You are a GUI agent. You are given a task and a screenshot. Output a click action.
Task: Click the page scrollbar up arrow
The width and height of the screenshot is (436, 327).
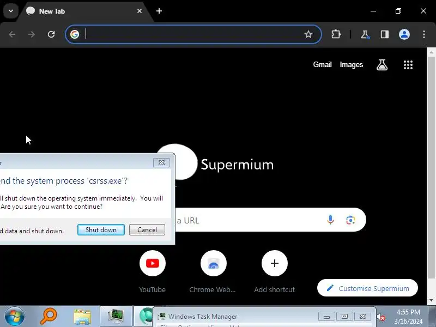[x=431, y=52]
